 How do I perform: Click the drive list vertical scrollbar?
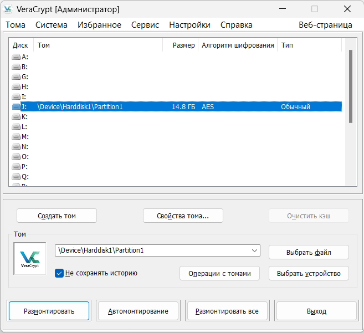(x=351, y=86)
